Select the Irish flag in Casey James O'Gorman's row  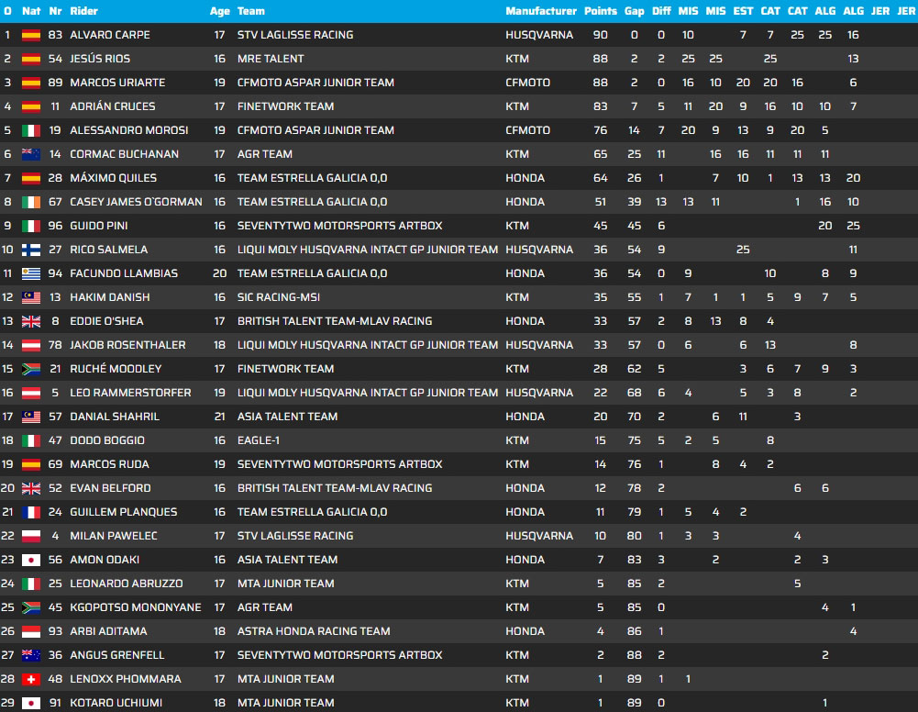click(31, 202)
